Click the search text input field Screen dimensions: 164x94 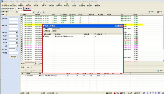coord(25,12)
